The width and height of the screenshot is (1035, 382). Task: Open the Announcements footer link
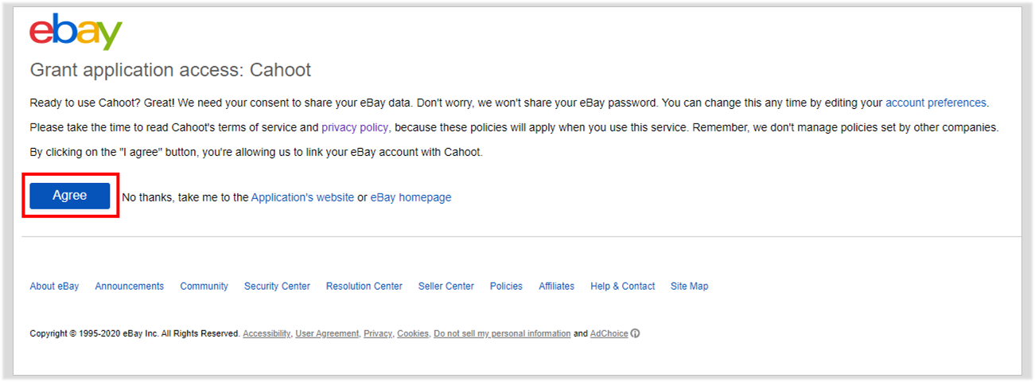130,286
